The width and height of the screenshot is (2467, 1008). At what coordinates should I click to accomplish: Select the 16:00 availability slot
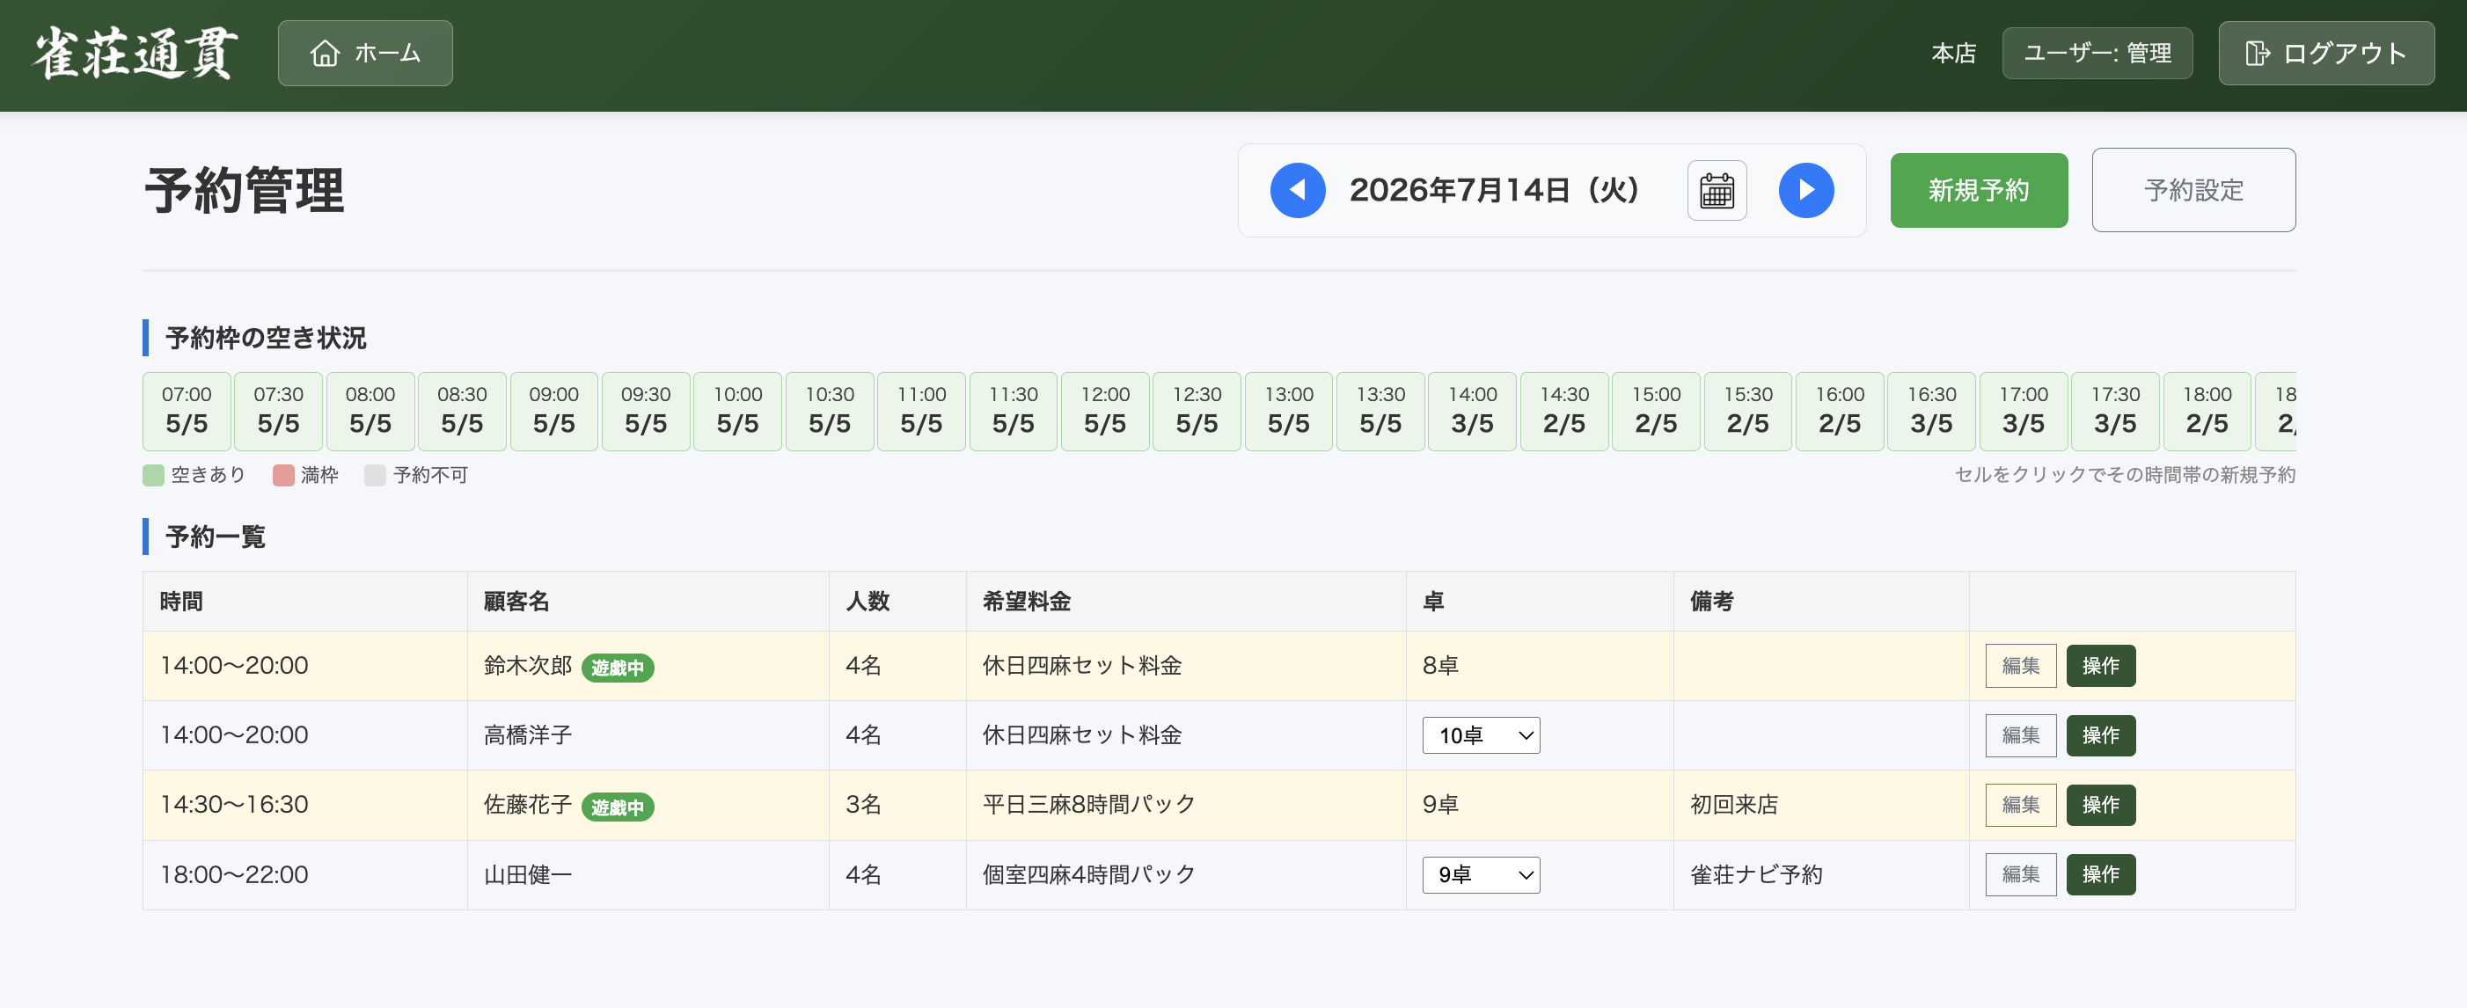tap(1841, 411)
